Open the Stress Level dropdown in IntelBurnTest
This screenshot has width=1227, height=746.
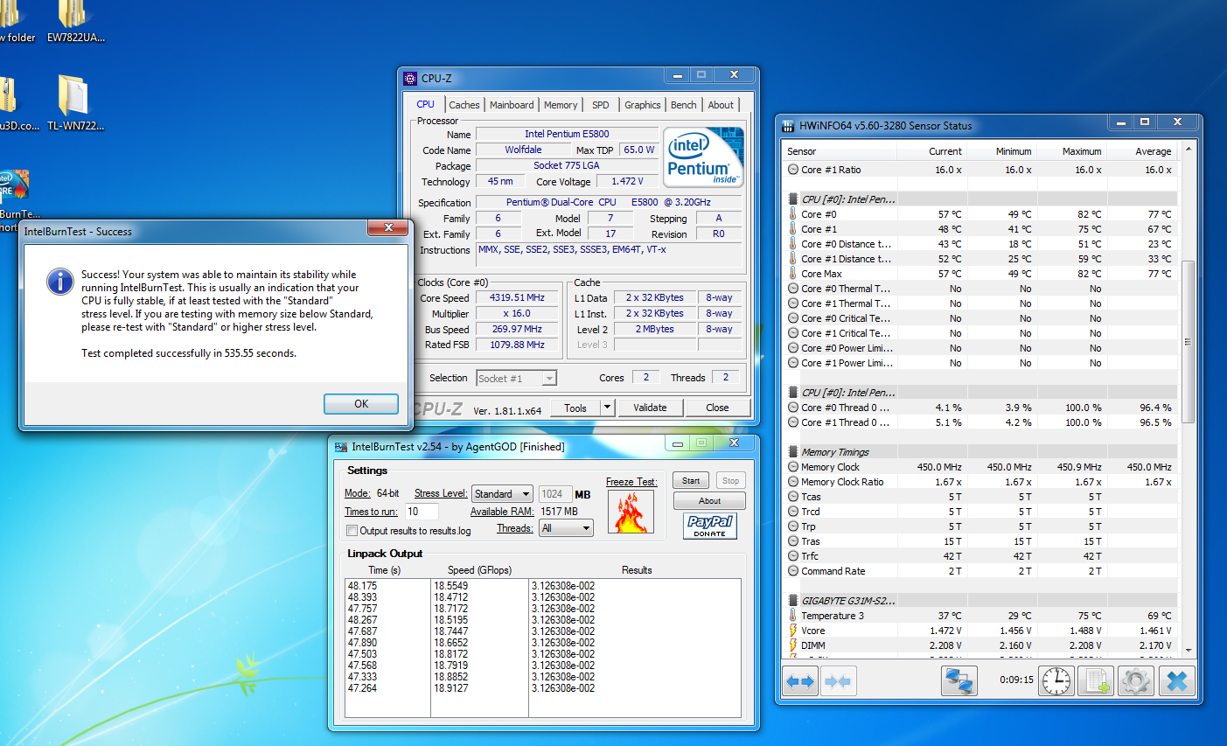click(502, 494)
